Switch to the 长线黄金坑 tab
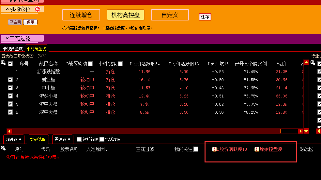 (x=13, y=49)
